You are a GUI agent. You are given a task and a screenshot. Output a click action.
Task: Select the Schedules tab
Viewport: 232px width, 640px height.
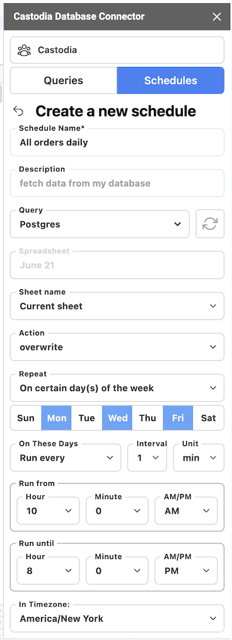[171, 80]
